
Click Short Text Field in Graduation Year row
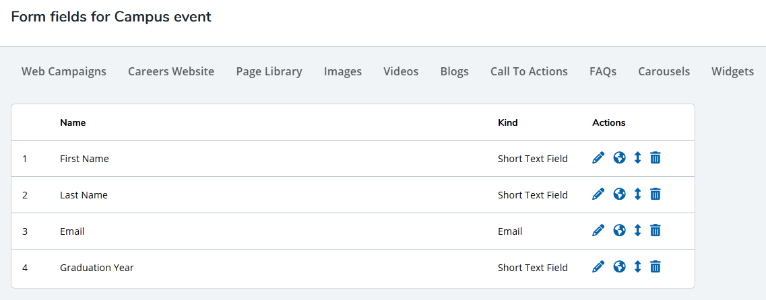point(532,267)
